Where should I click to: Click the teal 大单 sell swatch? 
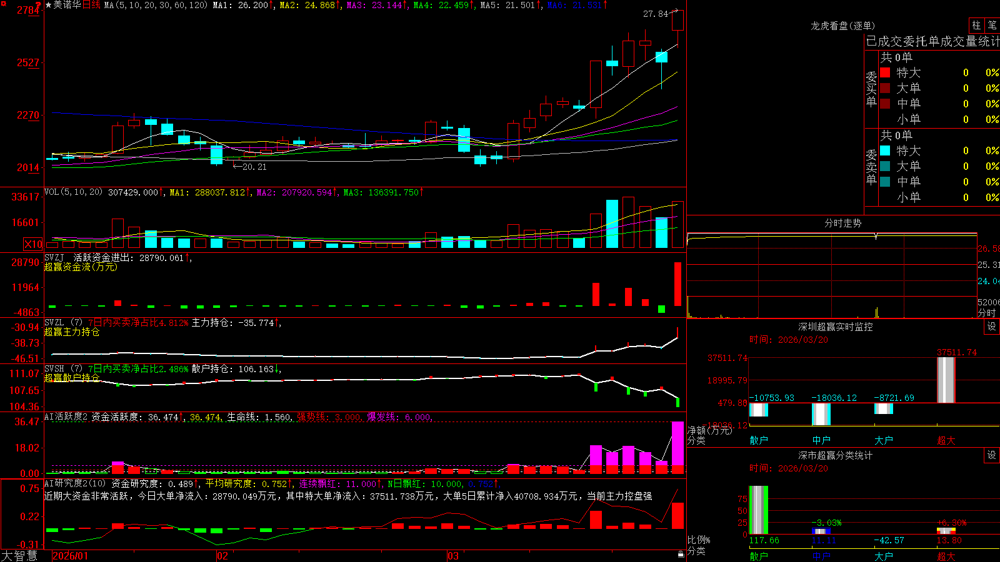pos(885,166)
